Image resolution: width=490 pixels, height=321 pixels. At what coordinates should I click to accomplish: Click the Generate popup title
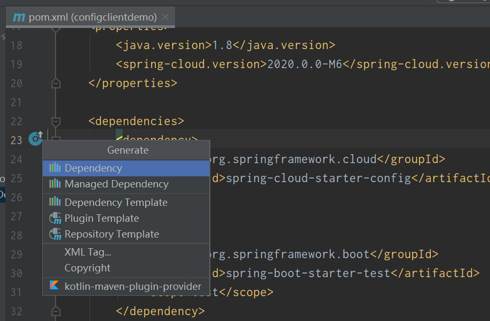click(128, 150)
